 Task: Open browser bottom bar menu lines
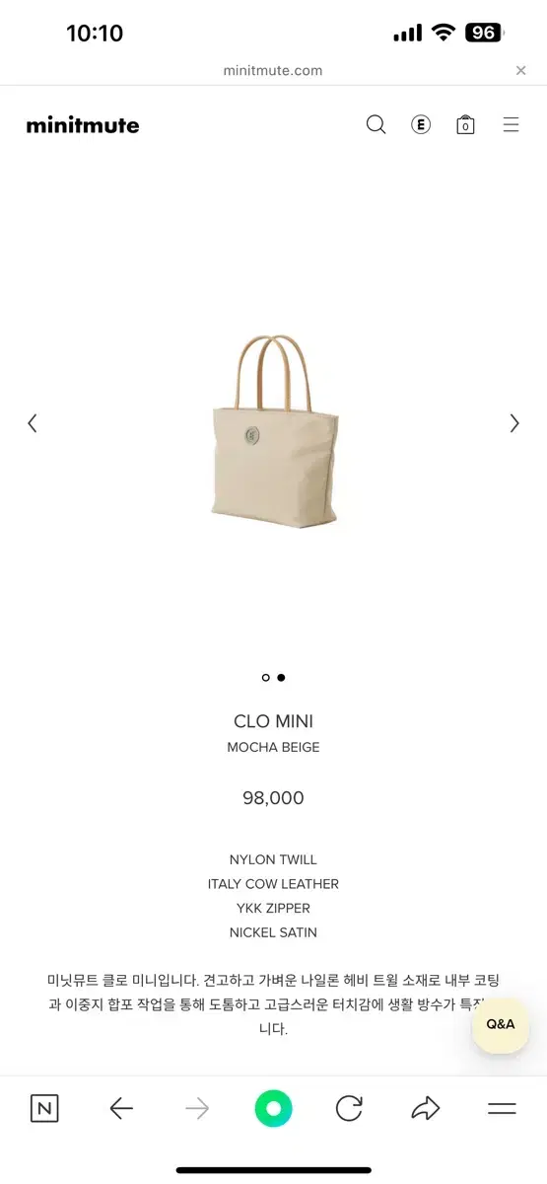click(502, 1109)
